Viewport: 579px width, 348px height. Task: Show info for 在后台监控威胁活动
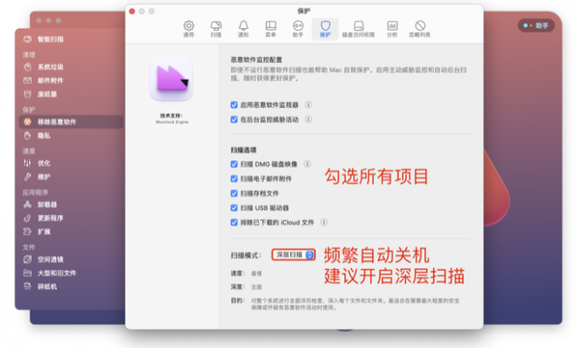pyautogui.click(x=308, y=119)
